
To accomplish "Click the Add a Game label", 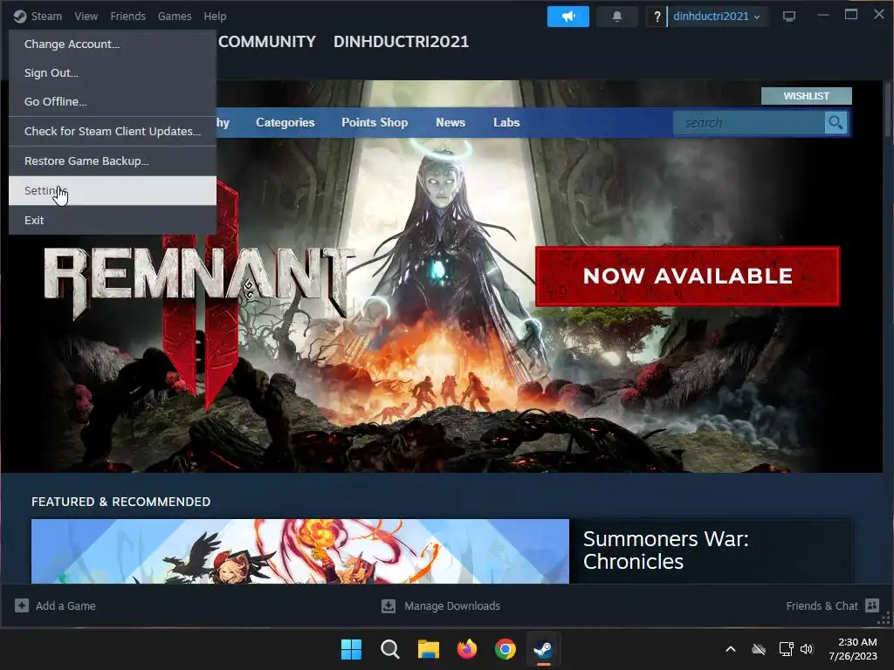I will coord(65,605).
